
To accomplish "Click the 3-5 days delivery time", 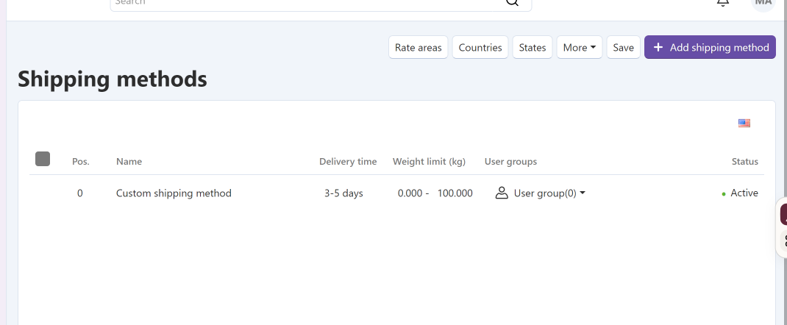I will pos(343,193).
